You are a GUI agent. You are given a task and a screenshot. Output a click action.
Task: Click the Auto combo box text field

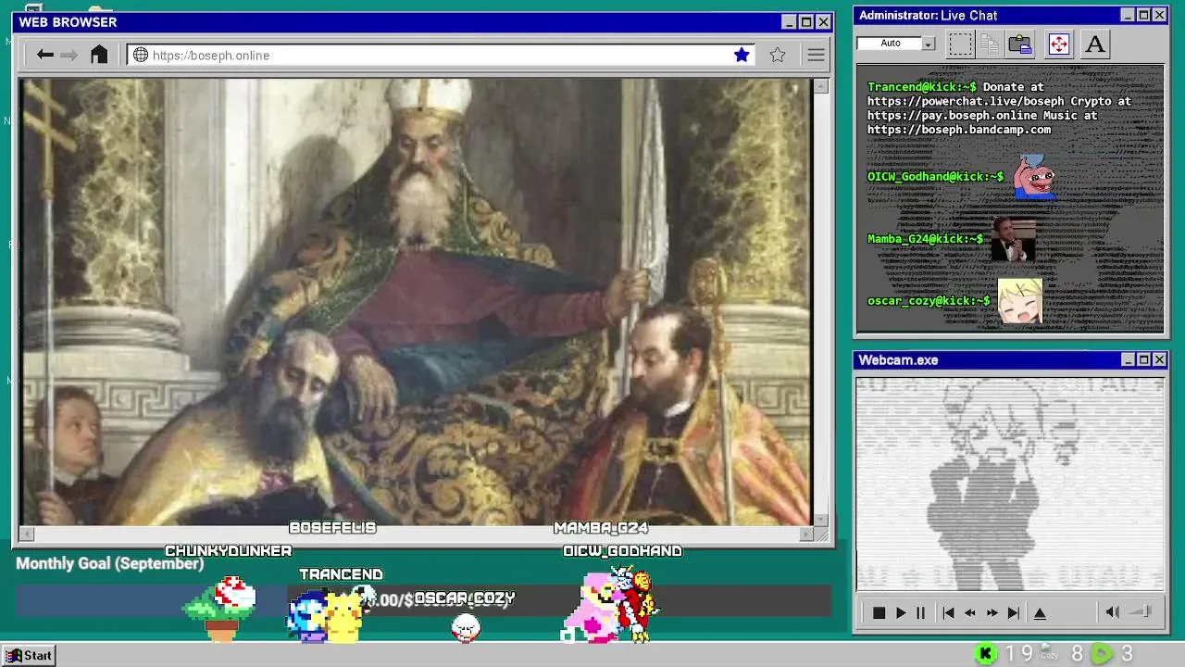[x=890, y=44]
